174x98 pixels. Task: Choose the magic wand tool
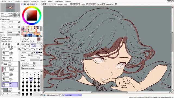[28, 39]
